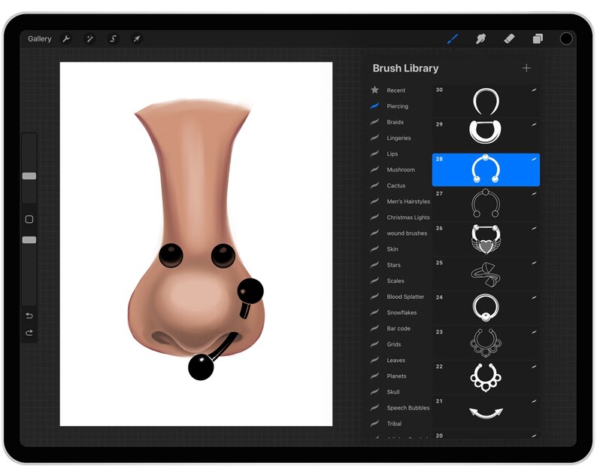597x475 pixels.
Task: Select the Eraser tool icon
Action: [509, 38]
